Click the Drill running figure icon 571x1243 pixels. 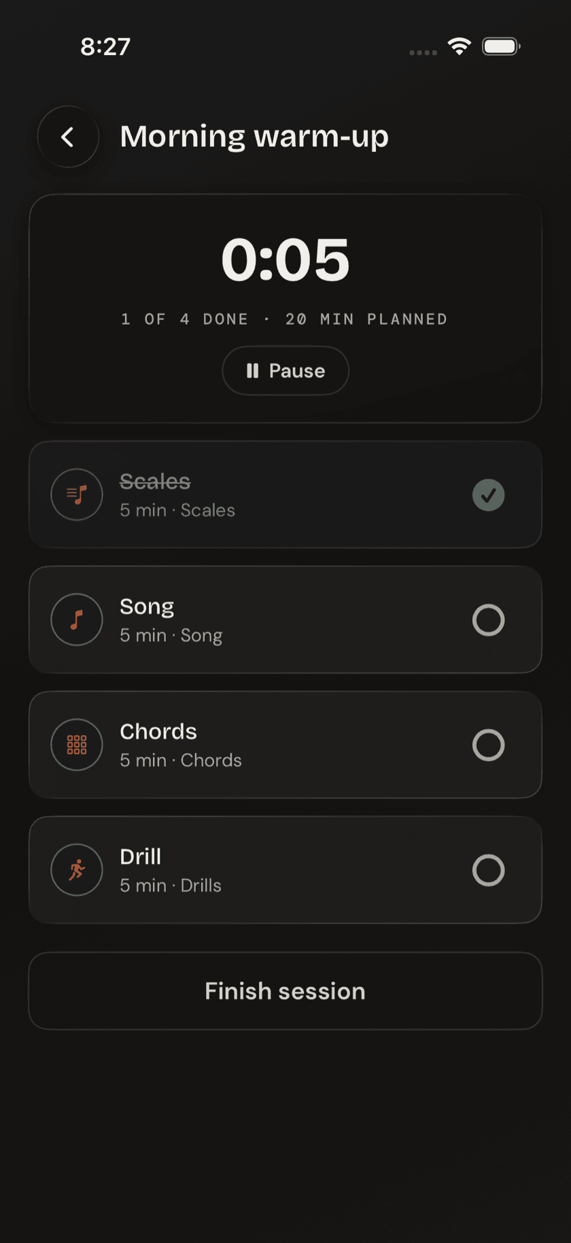pyautogui.click(x=77, y=870)
